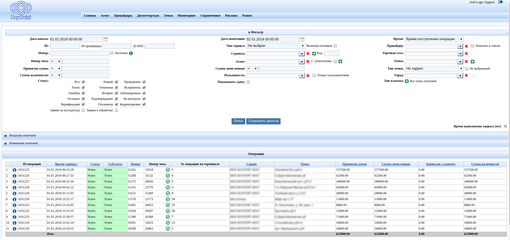510x240 pixels.
Task: Open the Главная menu
Action: coord(90,16)
